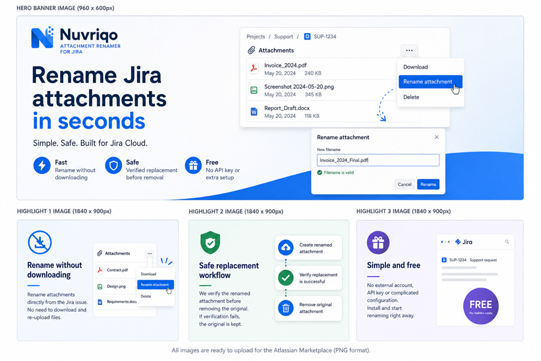Select the Design.png row
This screenshot has height=361, width=541.
click(x=116, y=286)
